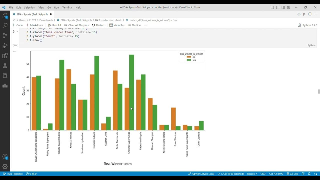
Task: Split the editor right
Action: tap(310, 14)
